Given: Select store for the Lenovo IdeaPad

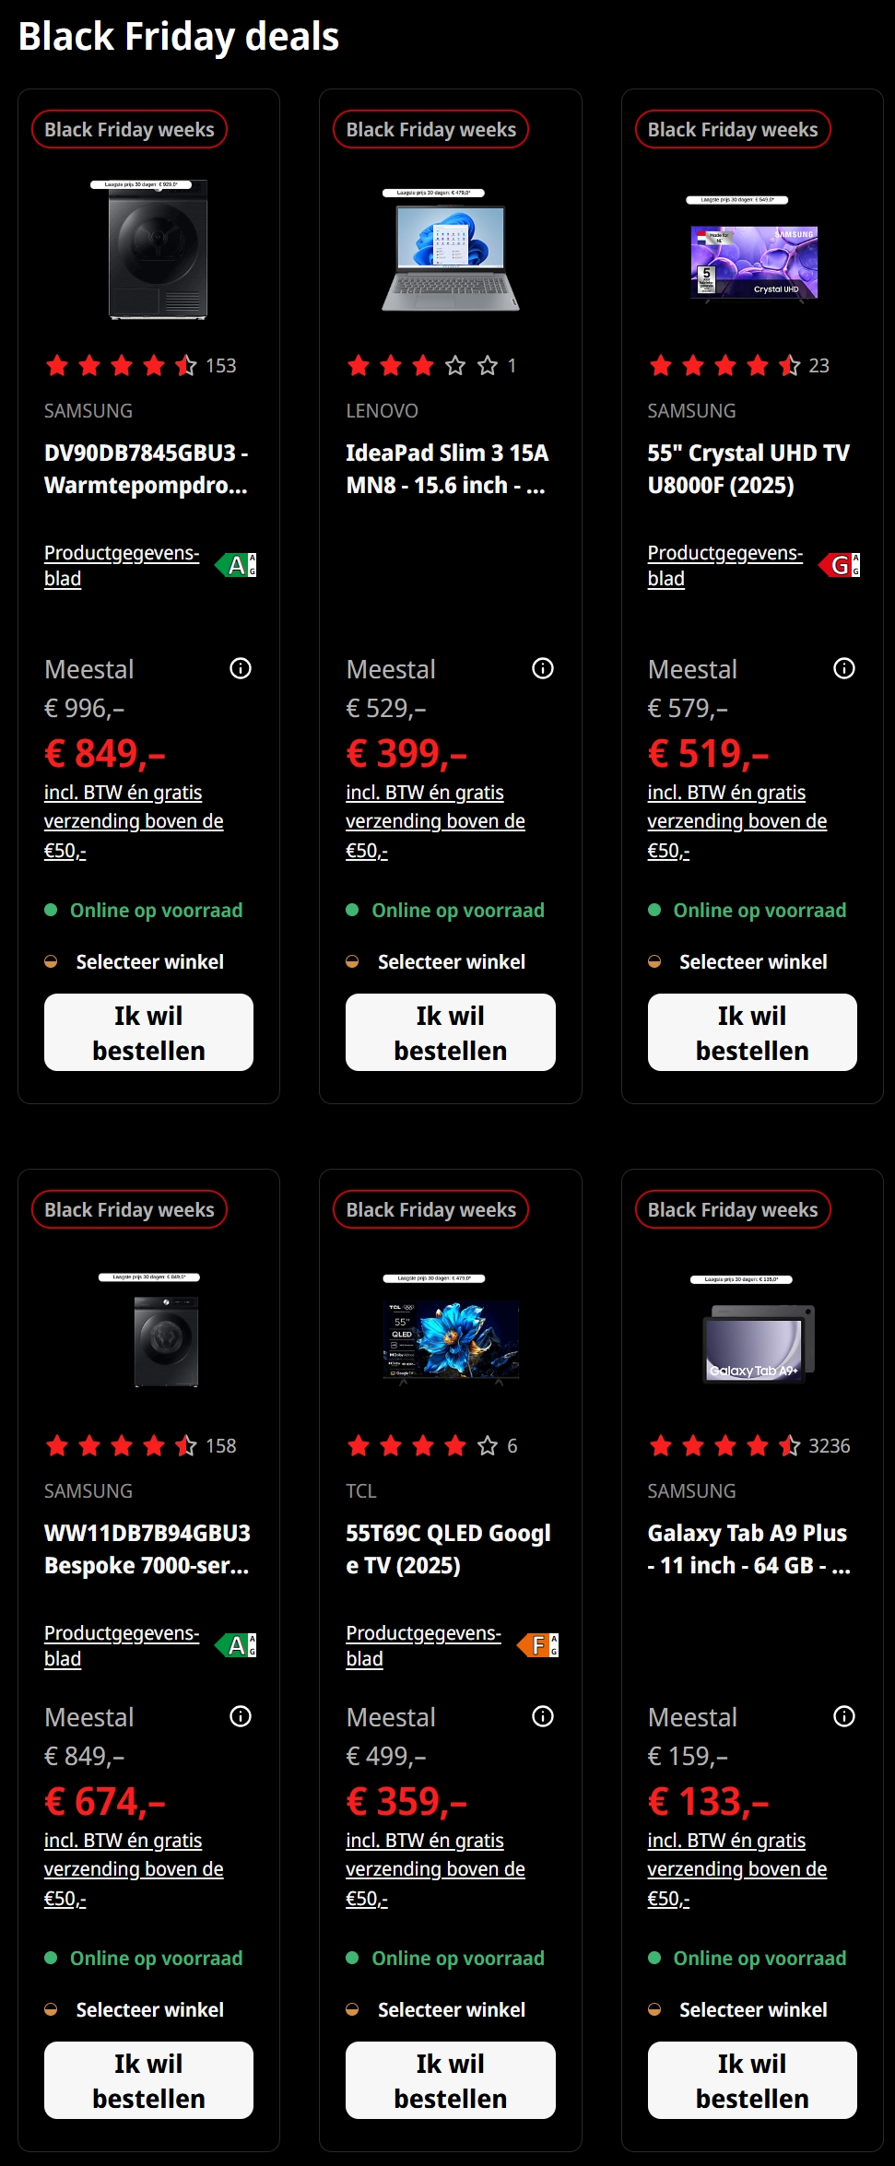Looking at the screenshot, I should (x=451, y=961).
